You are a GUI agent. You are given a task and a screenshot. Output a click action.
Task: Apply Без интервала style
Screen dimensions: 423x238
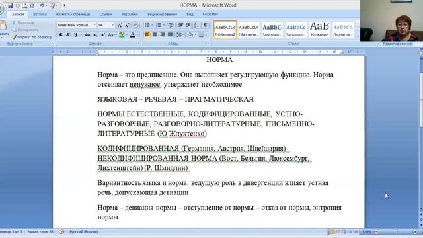pyautogui.click(x=249, y=30)
